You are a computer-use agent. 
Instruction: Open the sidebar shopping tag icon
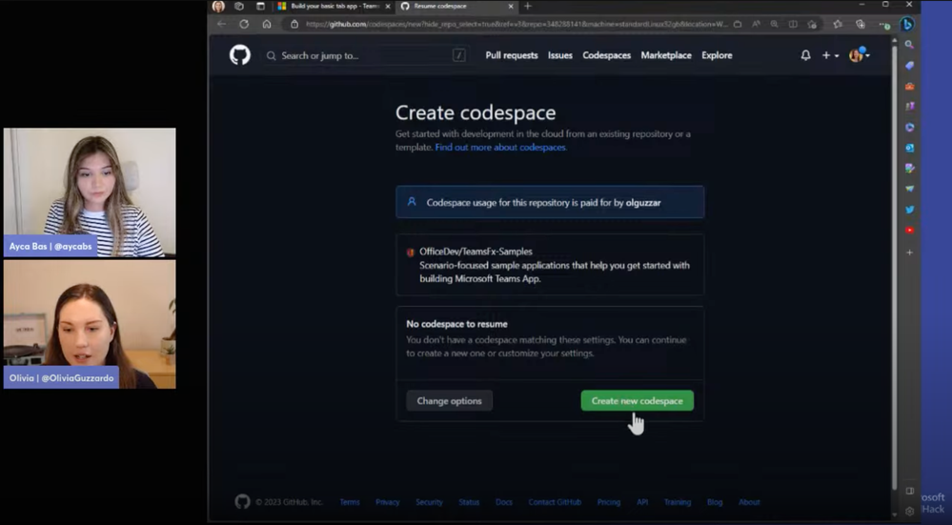click(909, 65)
